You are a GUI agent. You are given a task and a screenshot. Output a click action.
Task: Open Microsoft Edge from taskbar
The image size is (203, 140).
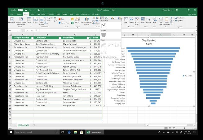tap(69, 132)
